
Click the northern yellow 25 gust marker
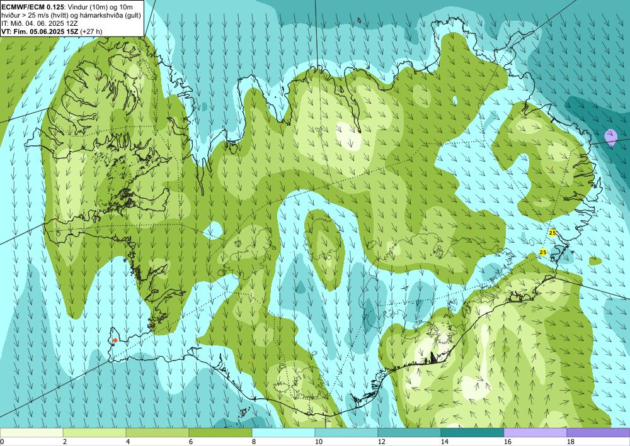pos(553,233)
